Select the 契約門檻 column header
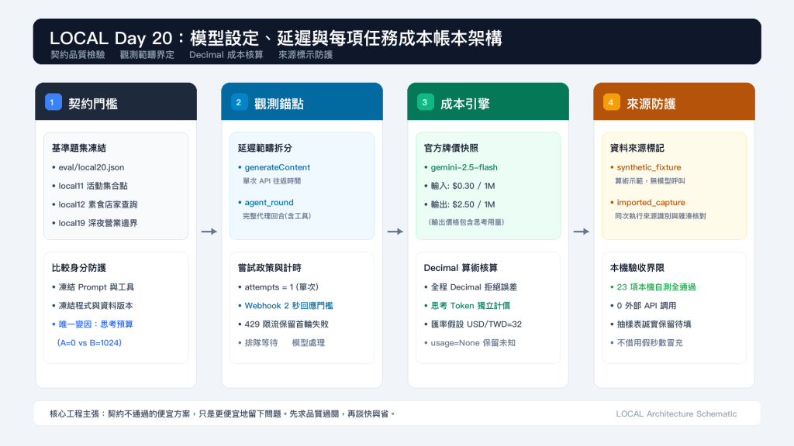Viewport: 794px width, 446px height. pos(116,101)
